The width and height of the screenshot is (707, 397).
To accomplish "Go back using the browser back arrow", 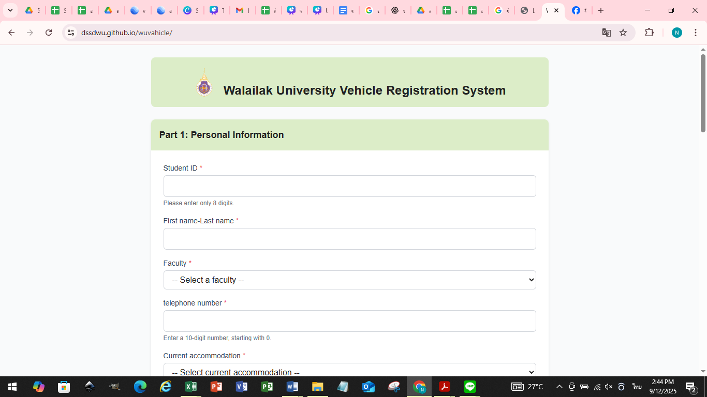I will [x=11, y=33].
